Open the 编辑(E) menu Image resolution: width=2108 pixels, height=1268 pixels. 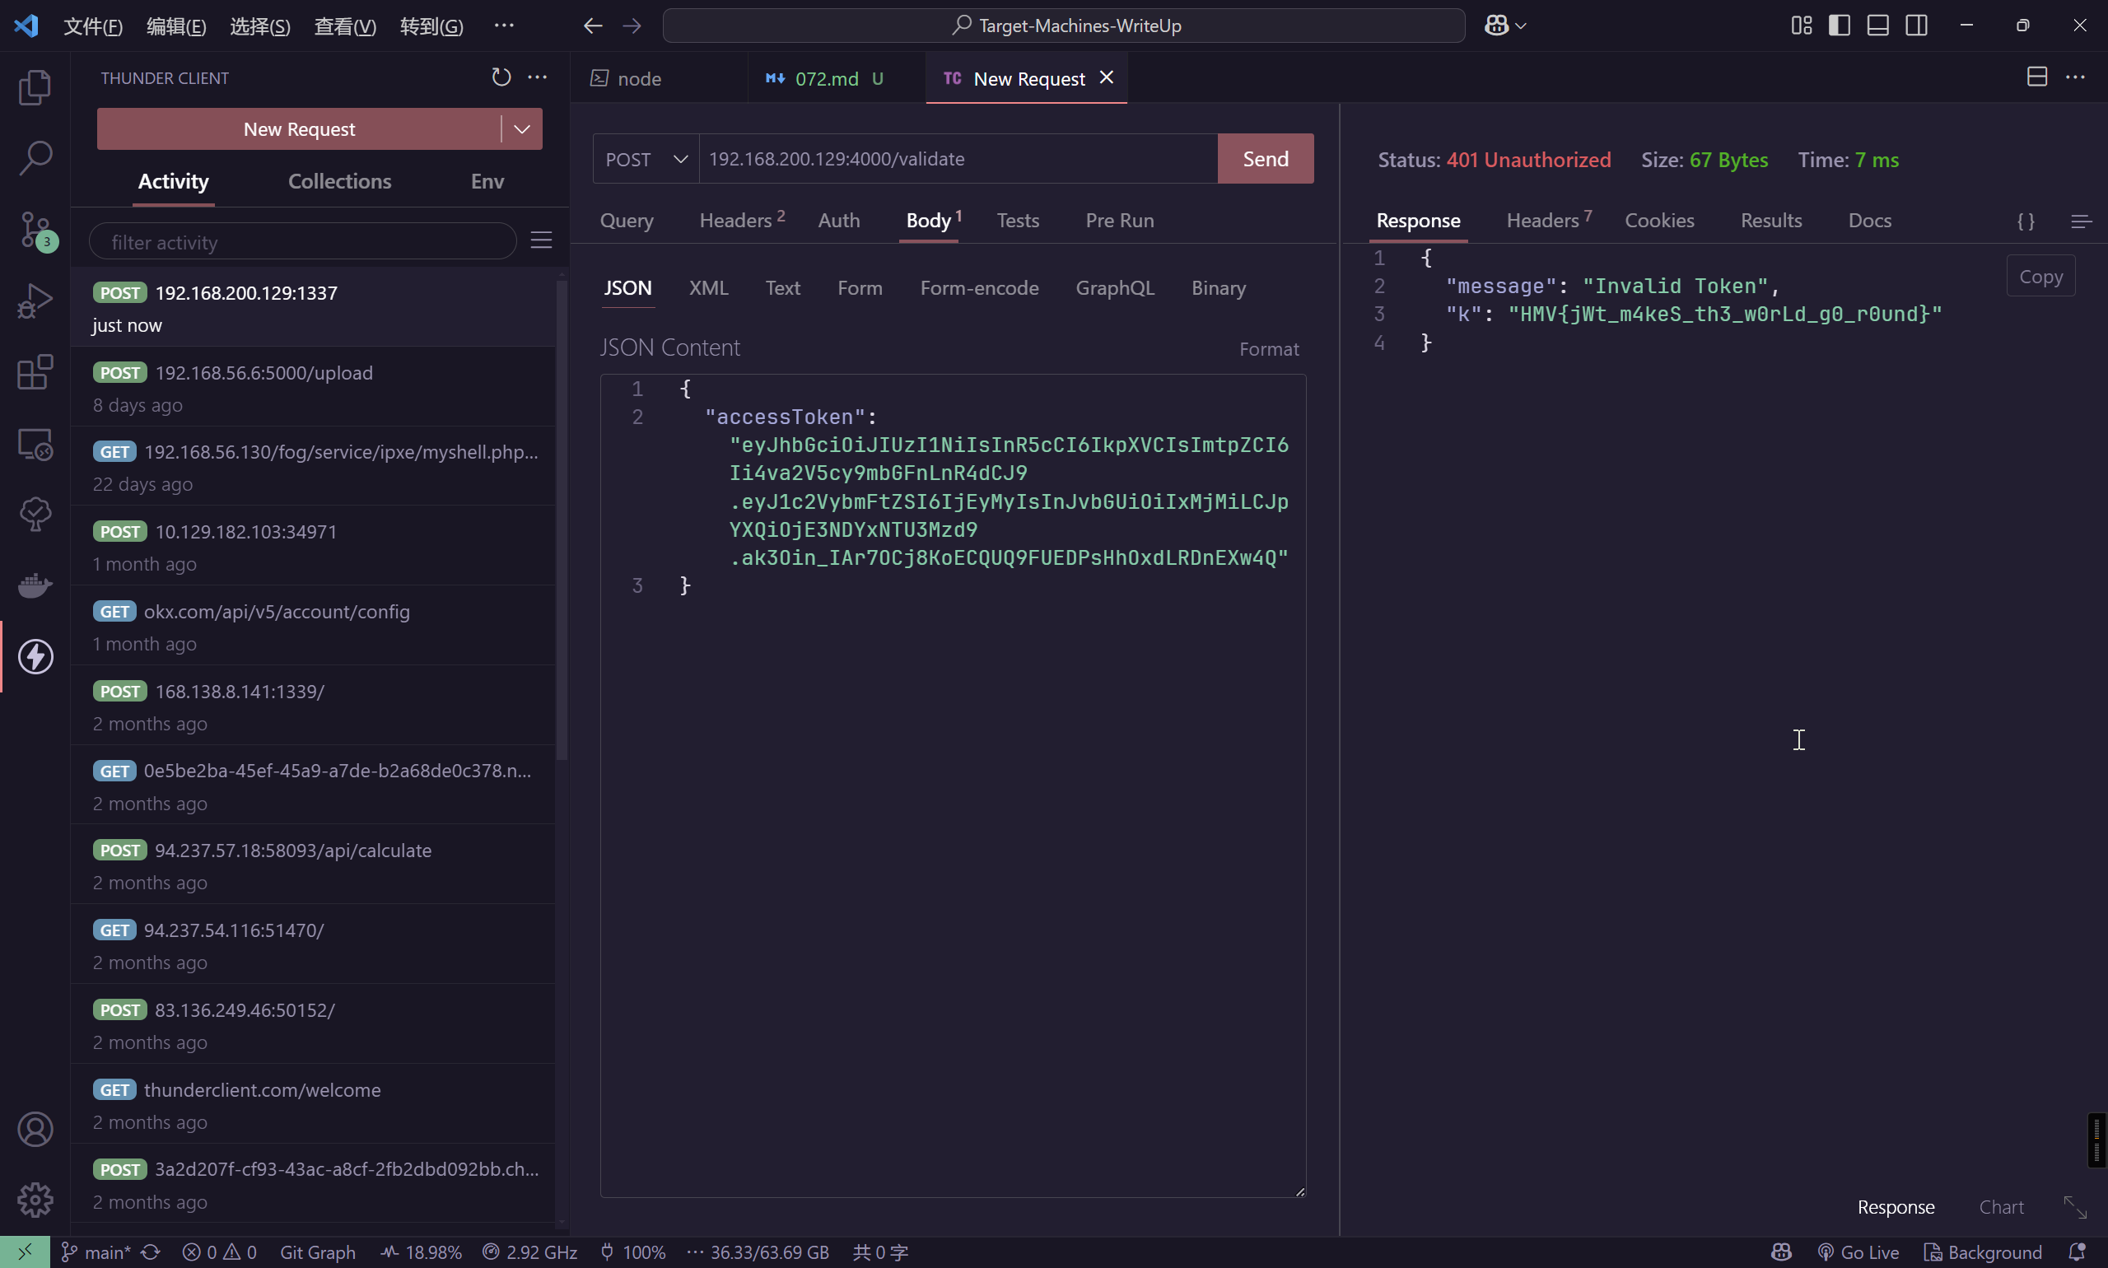[176, 26]
